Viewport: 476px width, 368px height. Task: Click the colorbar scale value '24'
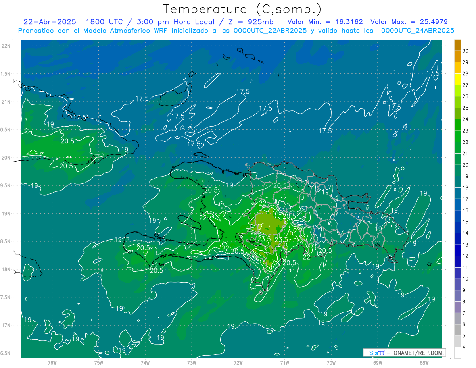[x=466, y=119]
